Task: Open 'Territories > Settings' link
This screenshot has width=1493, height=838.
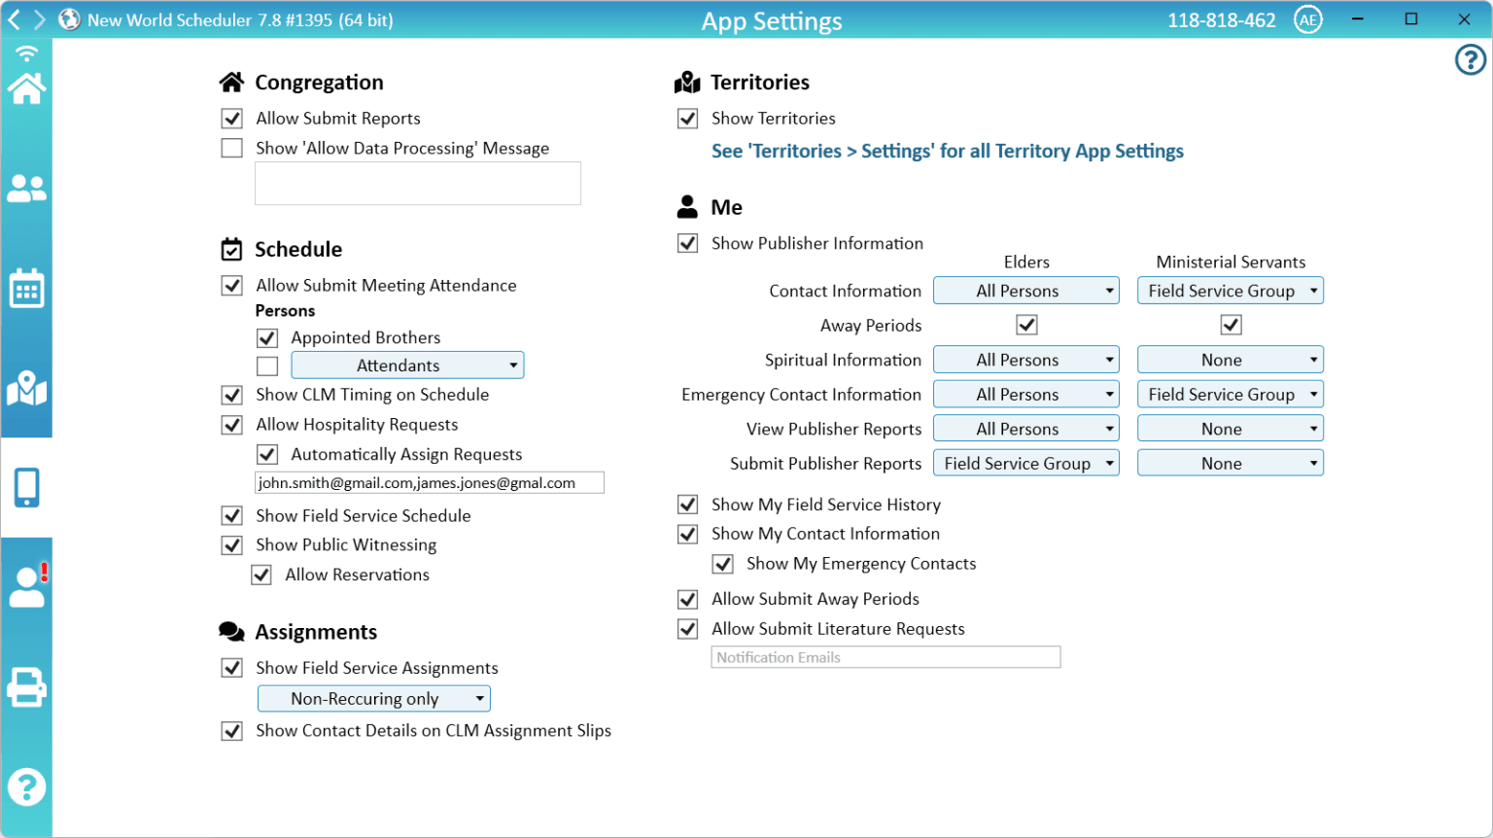Action: click(x=948, y=151)
